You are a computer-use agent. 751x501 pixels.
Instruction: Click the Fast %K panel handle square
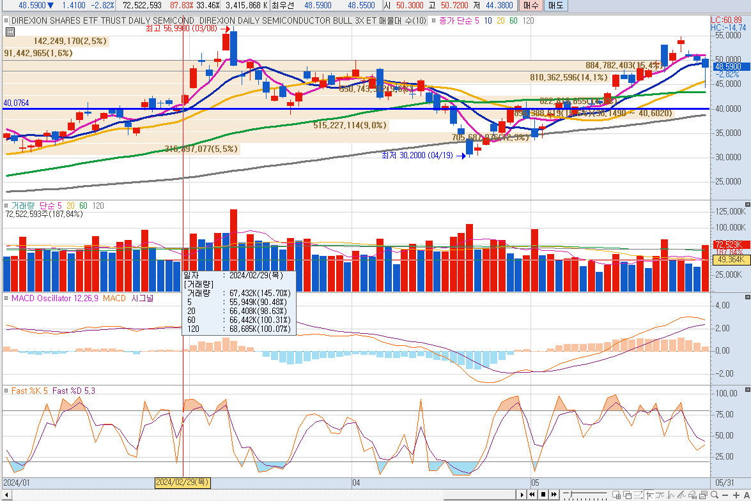coord(6,391)
